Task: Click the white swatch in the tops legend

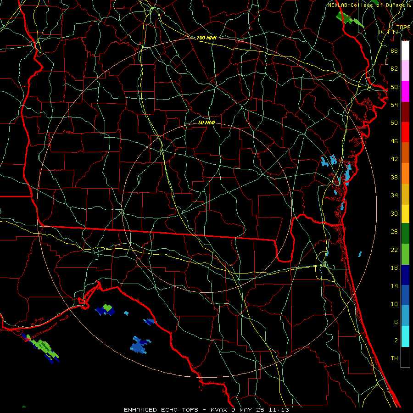Action: click(405, 50)
